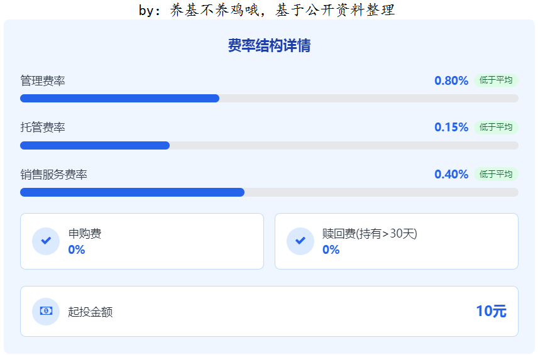Click the 管理费率 progress bar
The height and width of the screenshot is (355, 538).
[x=269, y=99]
